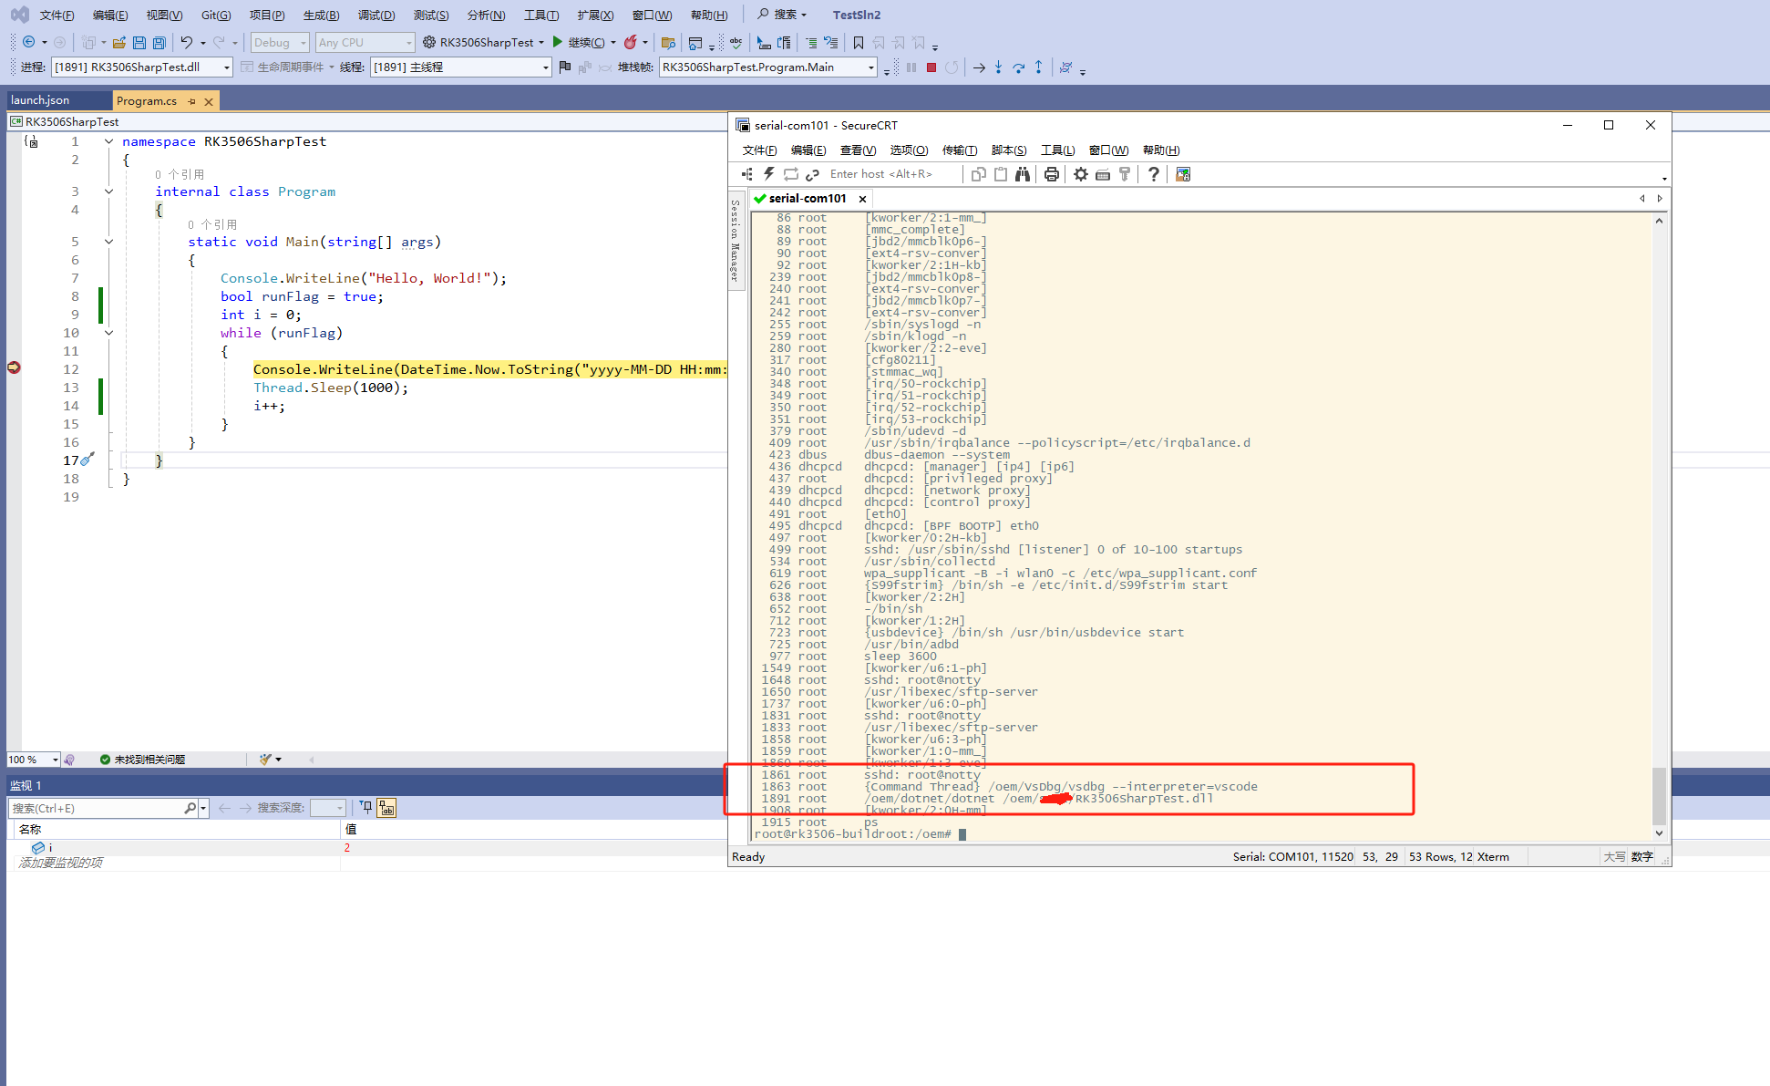Toggle the pin on Program.cs tab
The width and height of the screenshot is (1770, 1086).
click(x=192, y=101)
